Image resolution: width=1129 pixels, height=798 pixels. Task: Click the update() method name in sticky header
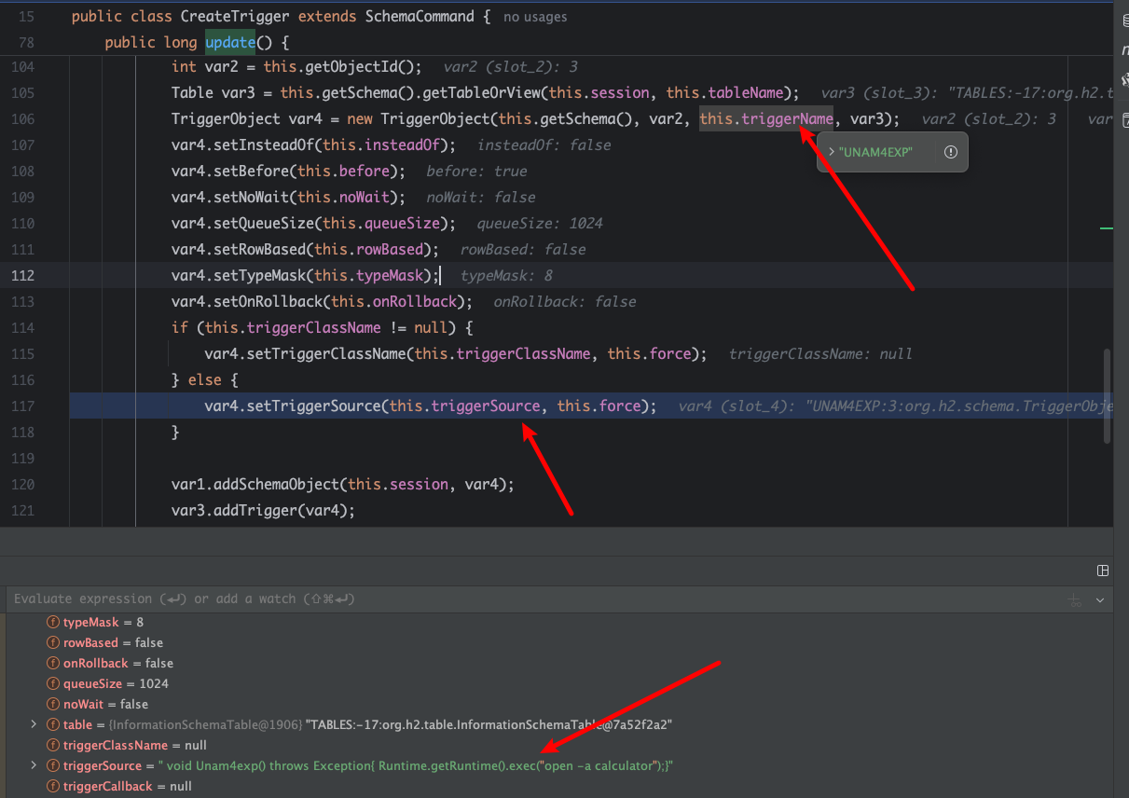228,43
